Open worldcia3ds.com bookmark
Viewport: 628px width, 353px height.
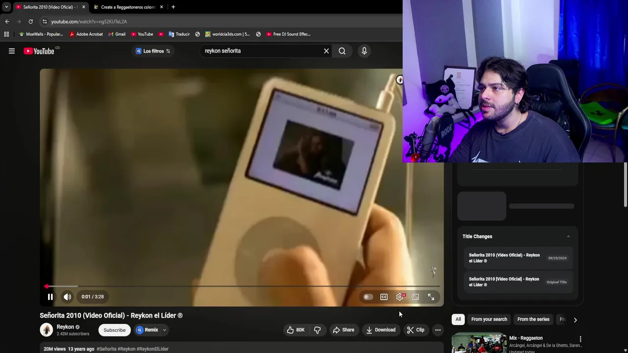tap(228, 34)
